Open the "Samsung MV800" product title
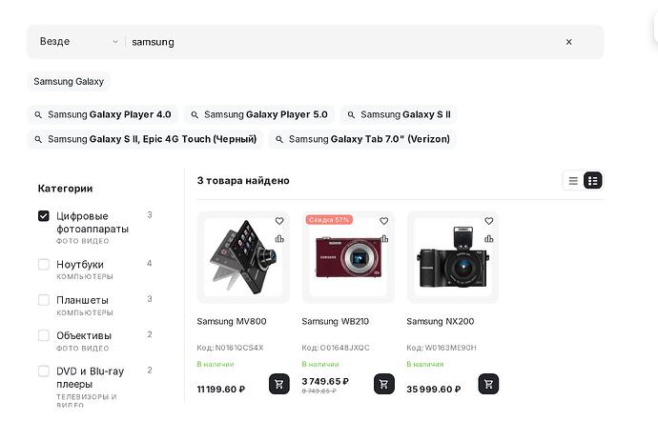The image size is (658, 421). click(x=232, y=322)
